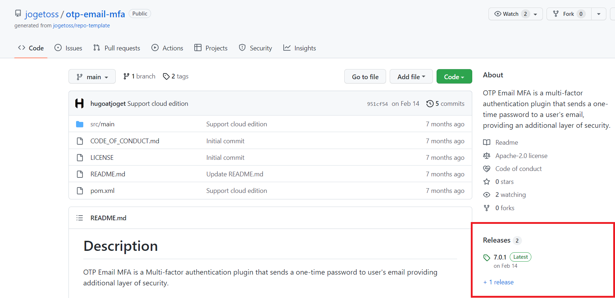615x298 pixels.
Task: Open the jogetoss/repo-template link
Action: (81, 26)
